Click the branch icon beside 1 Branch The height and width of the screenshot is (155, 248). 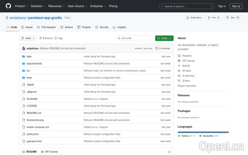(41, 38)
